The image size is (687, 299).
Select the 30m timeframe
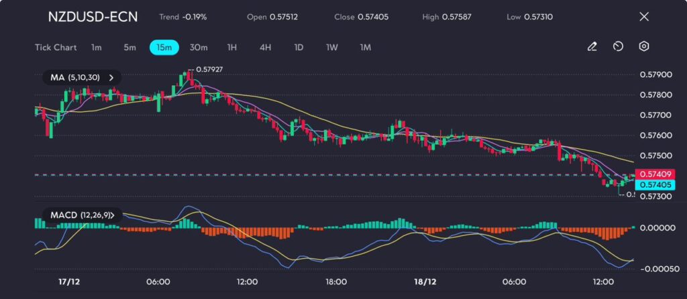(199, 48)
